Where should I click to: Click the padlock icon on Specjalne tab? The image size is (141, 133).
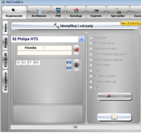point(118,11)
